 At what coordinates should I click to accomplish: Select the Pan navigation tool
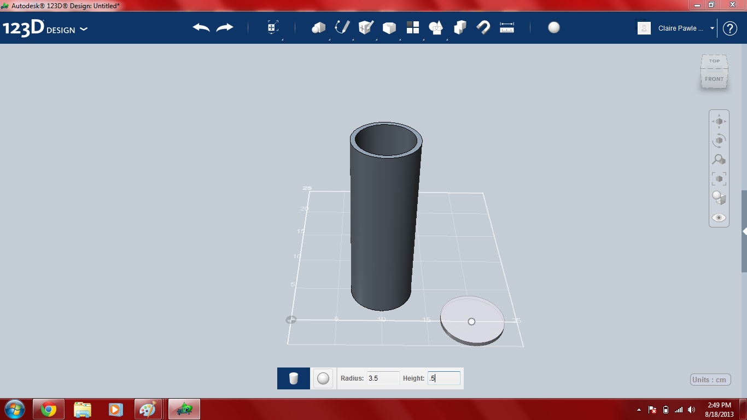[x=719, y=121]
